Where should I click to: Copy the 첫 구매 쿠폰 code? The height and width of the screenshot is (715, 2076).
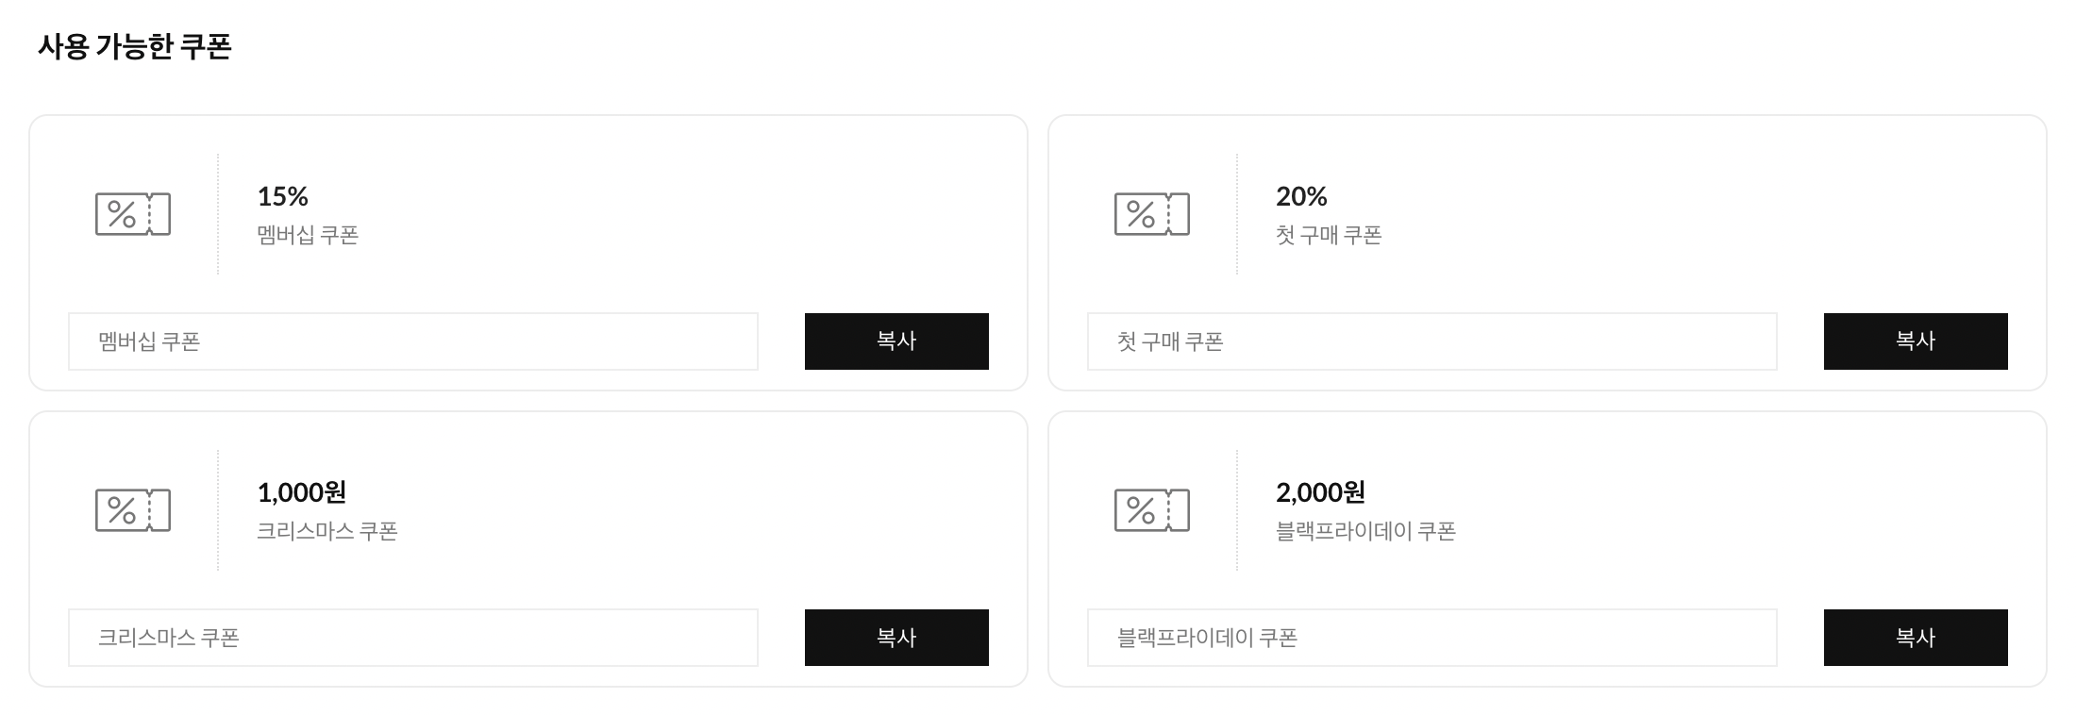[1916, 341]
